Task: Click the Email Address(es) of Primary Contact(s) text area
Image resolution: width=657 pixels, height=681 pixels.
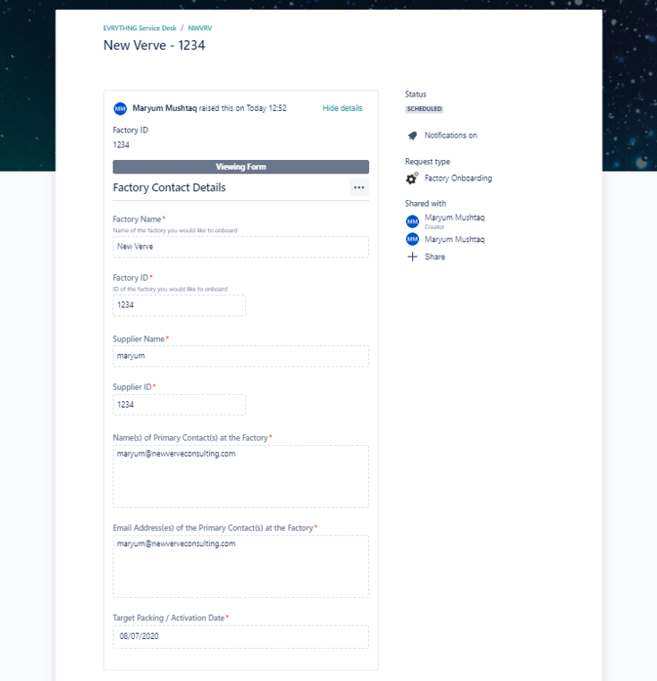Action: pos(240,567)
